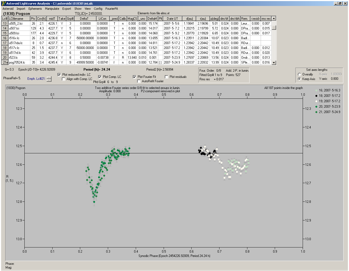The width and height of the screenshot is (349, 271).
Task: Click the r523.lc filename cell
Action: 19,58
